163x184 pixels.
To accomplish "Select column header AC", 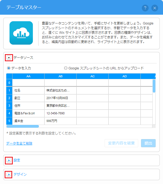I will [92, 76].
